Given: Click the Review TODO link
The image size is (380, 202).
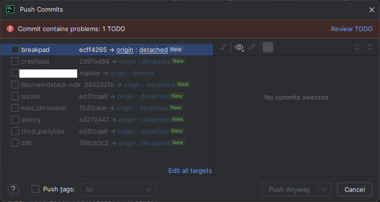Looking at the screenshot, I should (351, 29).
